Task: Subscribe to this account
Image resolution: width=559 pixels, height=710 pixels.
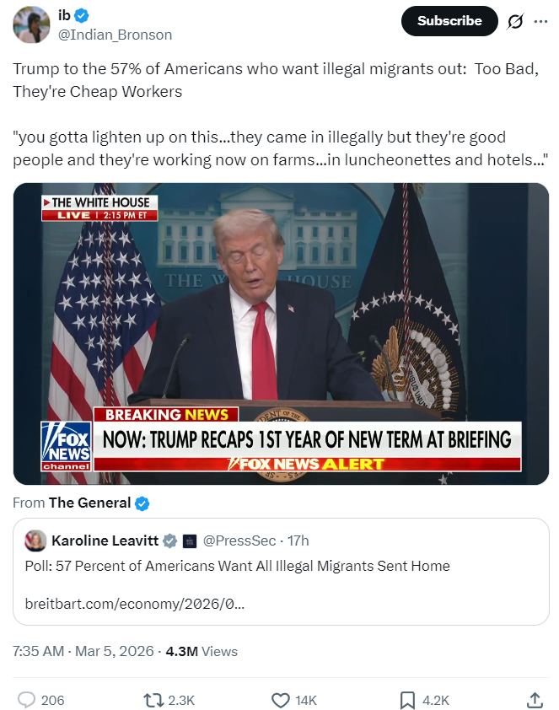Action: [449, 21]
